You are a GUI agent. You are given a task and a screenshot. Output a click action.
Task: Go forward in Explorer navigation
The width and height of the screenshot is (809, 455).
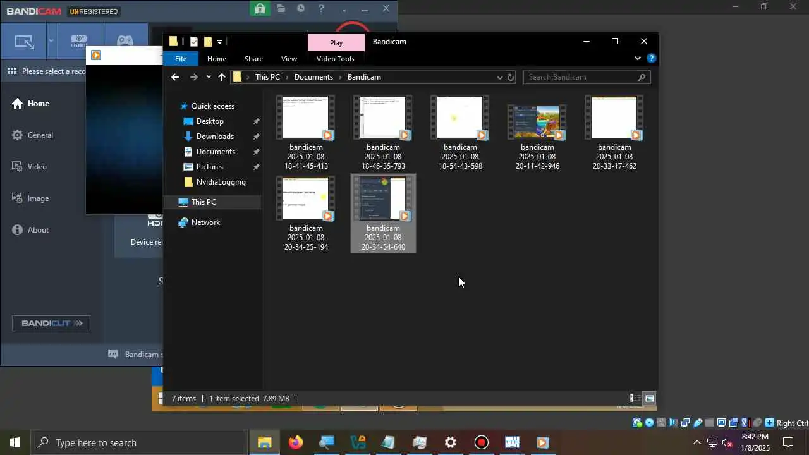[194, 77]
